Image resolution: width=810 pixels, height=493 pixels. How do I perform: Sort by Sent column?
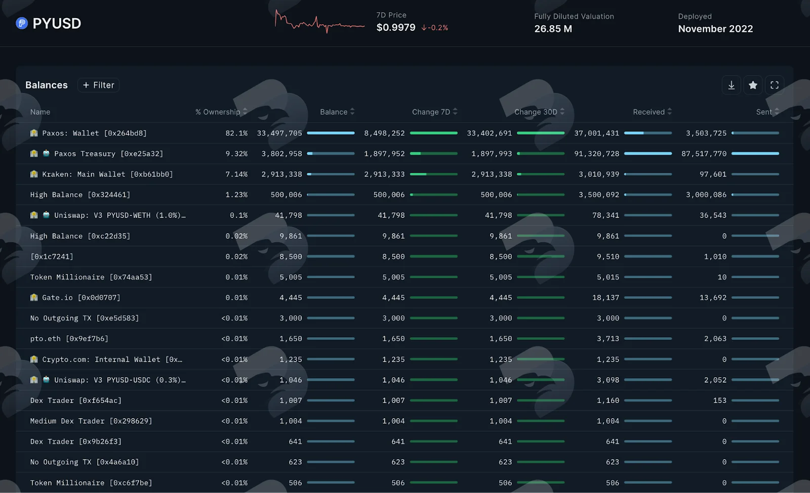[767, 112]
